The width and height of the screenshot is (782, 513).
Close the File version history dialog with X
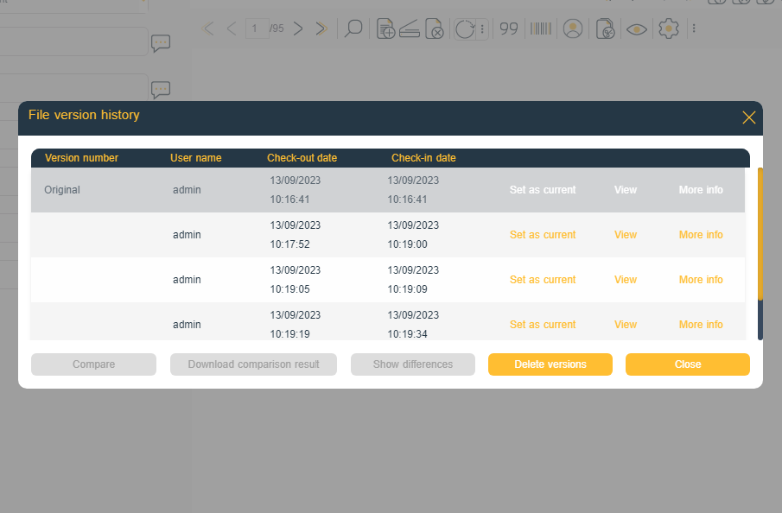pos(748,117)
